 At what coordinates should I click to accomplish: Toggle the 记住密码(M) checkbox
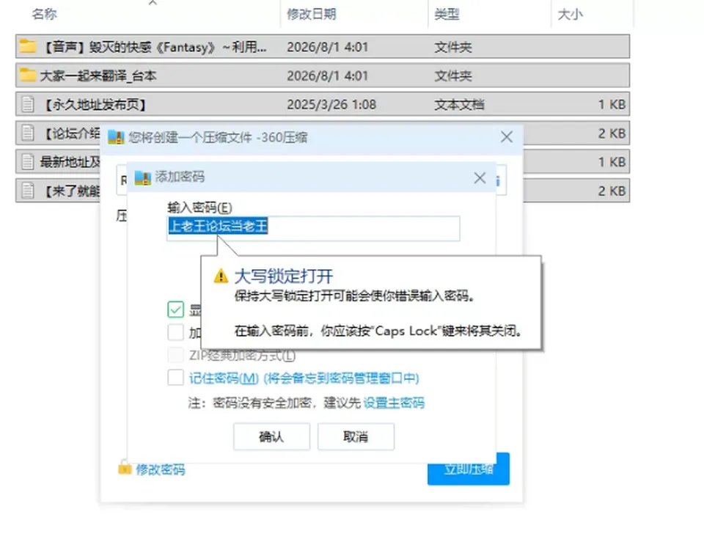point(175,378)
